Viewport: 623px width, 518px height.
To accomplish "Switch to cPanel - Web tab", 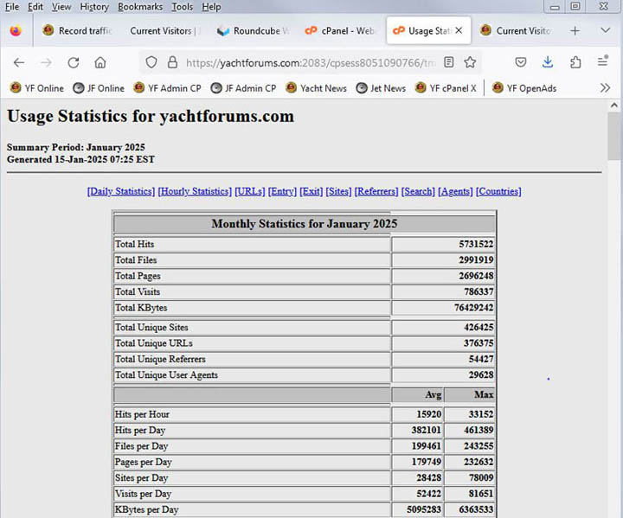I will click(340, 31).
